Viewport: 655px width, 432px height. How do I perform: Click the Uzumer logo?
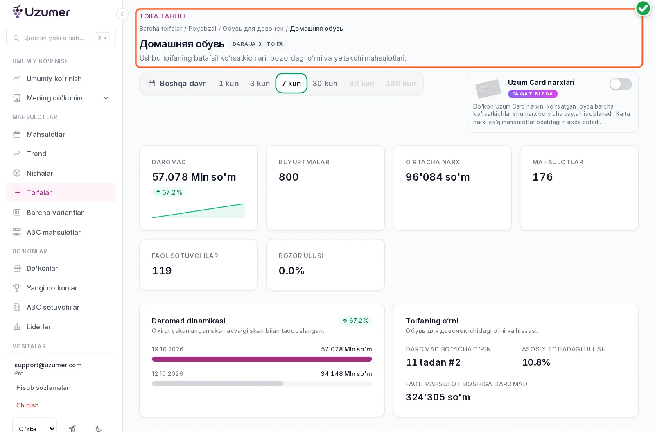point(41,11)
